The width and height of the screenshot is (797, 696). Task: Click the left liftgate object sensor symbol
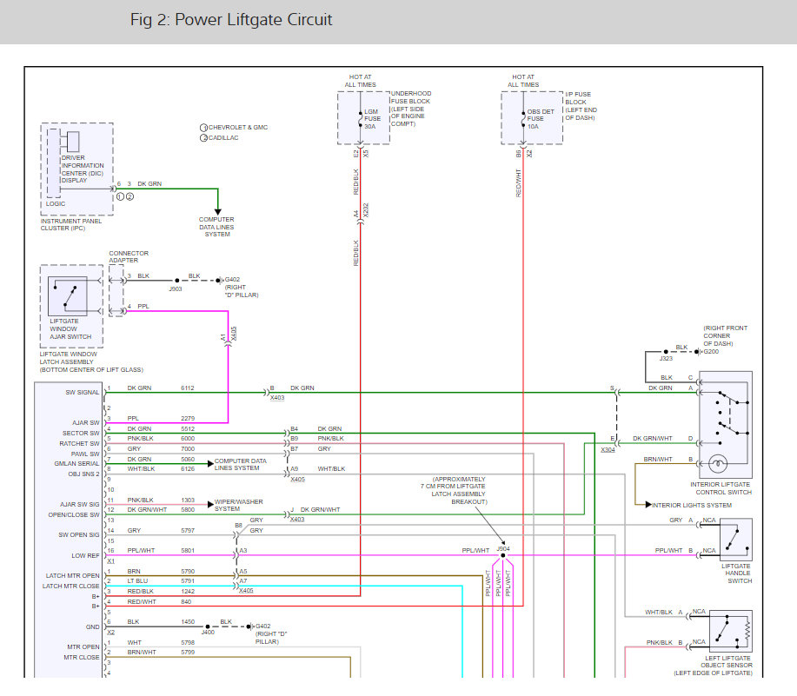pos(730,631)
